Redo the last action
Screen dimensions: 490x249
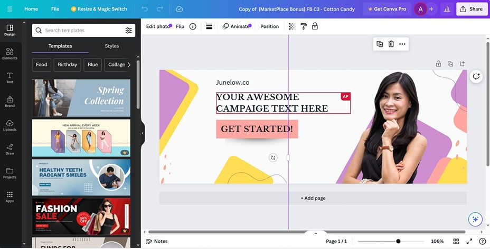[159, 9]
